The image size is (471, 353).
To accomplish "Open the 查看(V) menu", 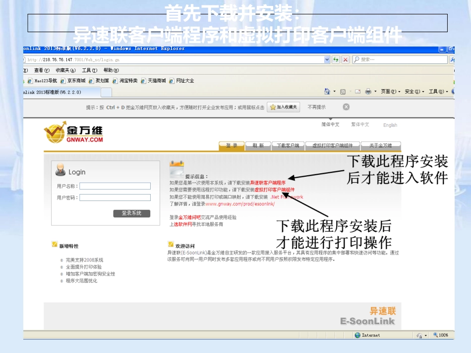I will [x=42, y=70].
